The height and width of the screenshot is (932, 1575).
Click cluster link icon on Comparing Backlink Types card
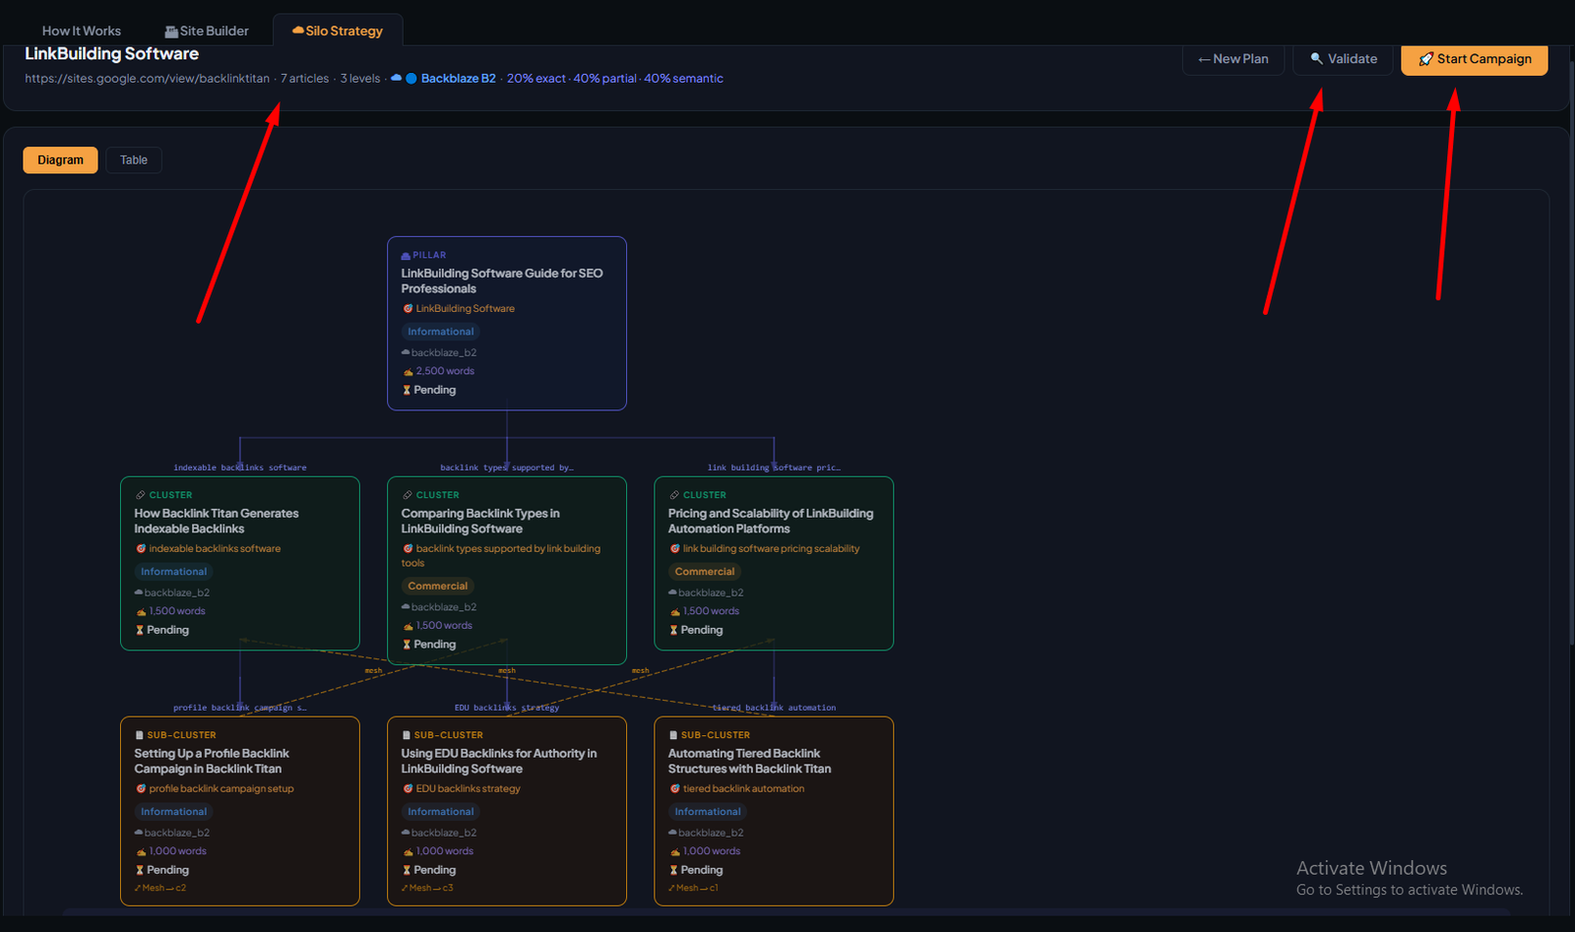(x=408, y=495)
